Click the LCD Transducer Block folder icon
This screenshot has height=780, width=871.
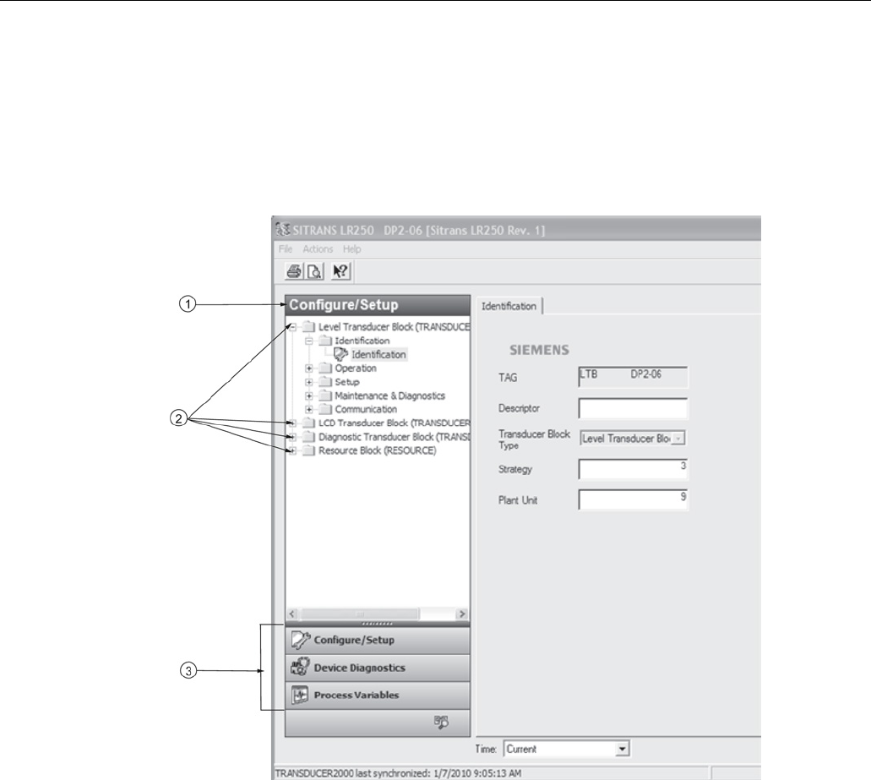[x=308, y=423]
